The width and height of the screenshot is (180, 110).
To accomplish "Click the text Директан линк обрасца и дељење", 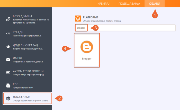I will [x=31, y=21].
